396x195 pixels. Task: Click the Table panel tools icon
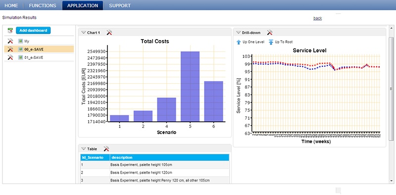point(106,149)
